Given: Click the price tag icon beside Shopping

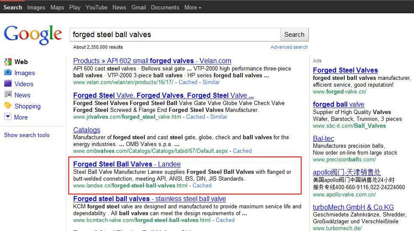Looking at the screenshot, I should pos(8,105).
